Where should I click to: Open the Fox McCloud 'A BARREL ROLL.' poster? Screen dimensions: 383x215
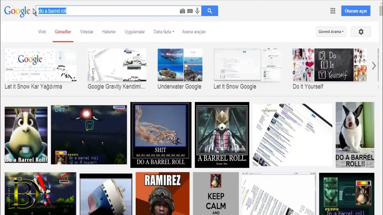(x=222, y=135)
